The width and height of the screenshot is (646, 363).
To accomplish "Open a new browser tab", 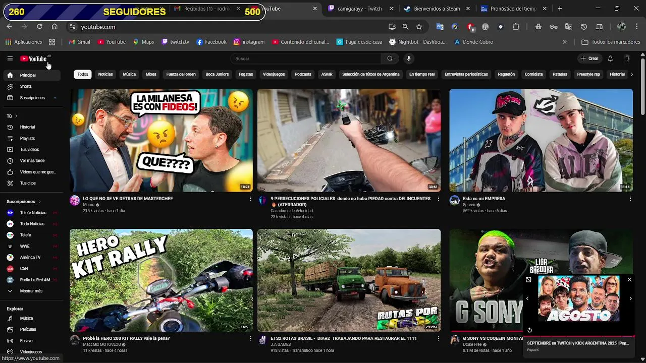I will pyautogui.click(x=560, y=9).
